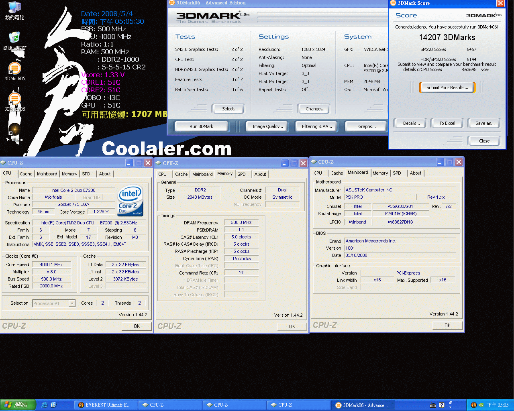Screen dimensions: 514x411
Task: Click the memory Size value '2048 MBytes'
Action: (200, 197)
